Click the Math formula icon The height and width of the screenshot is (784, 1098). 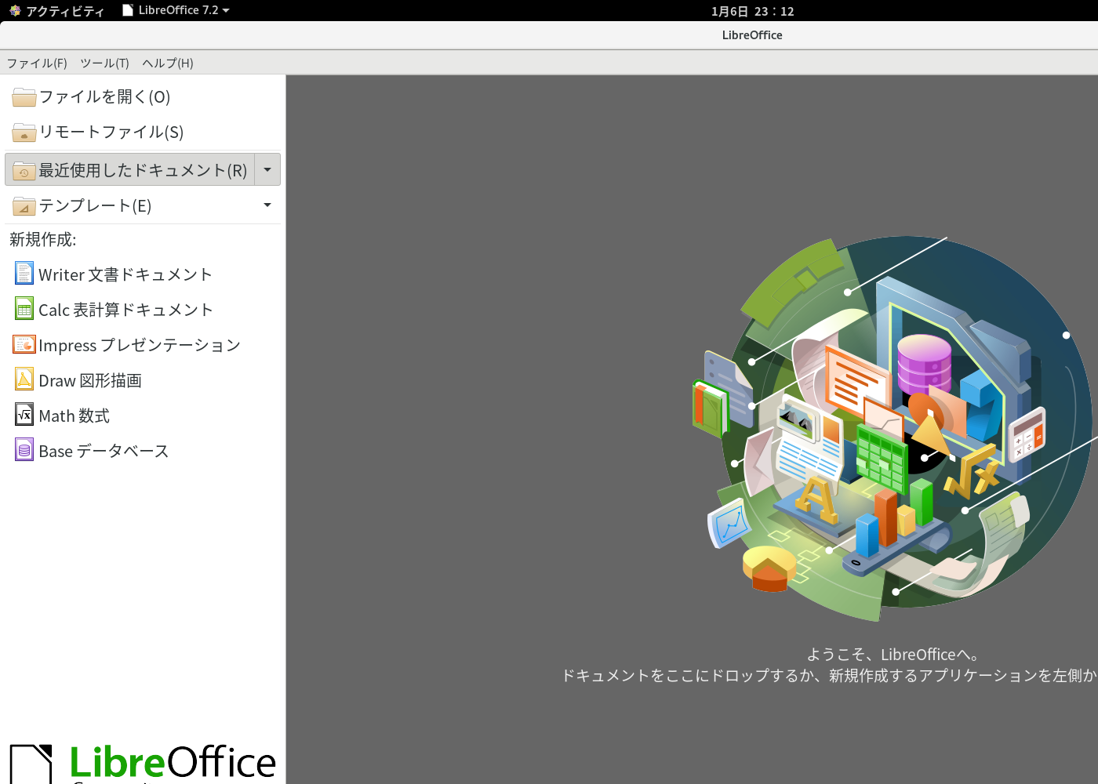coord(24,415)
